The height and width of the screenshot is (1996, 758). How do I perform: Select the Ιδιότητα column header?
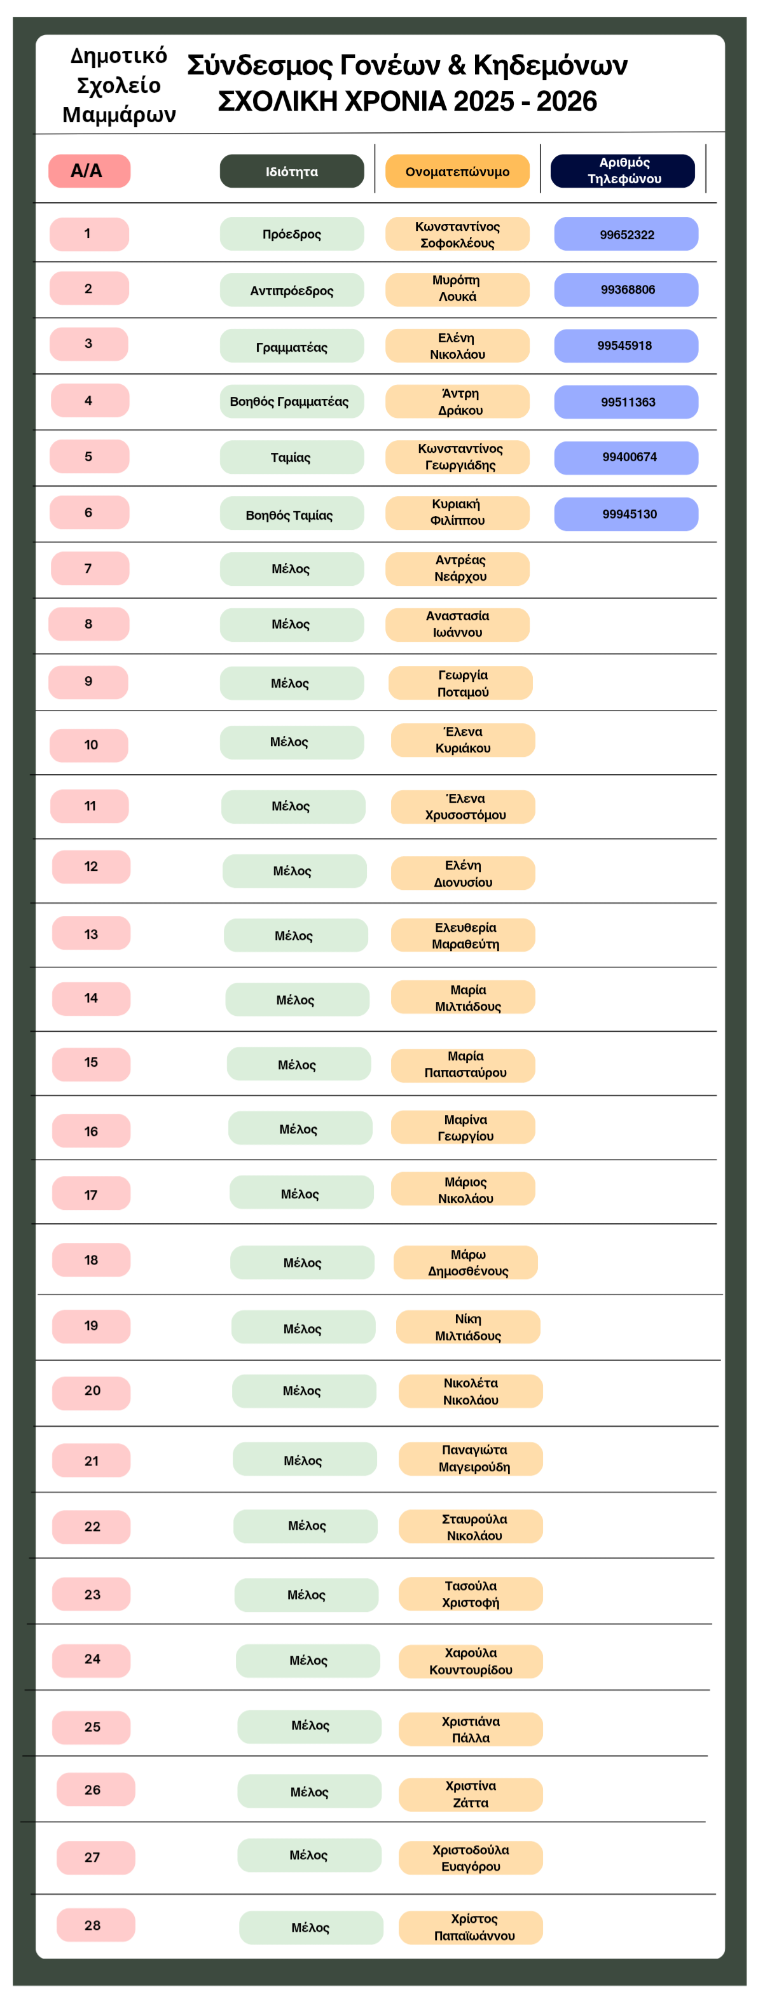click(291, 171)
